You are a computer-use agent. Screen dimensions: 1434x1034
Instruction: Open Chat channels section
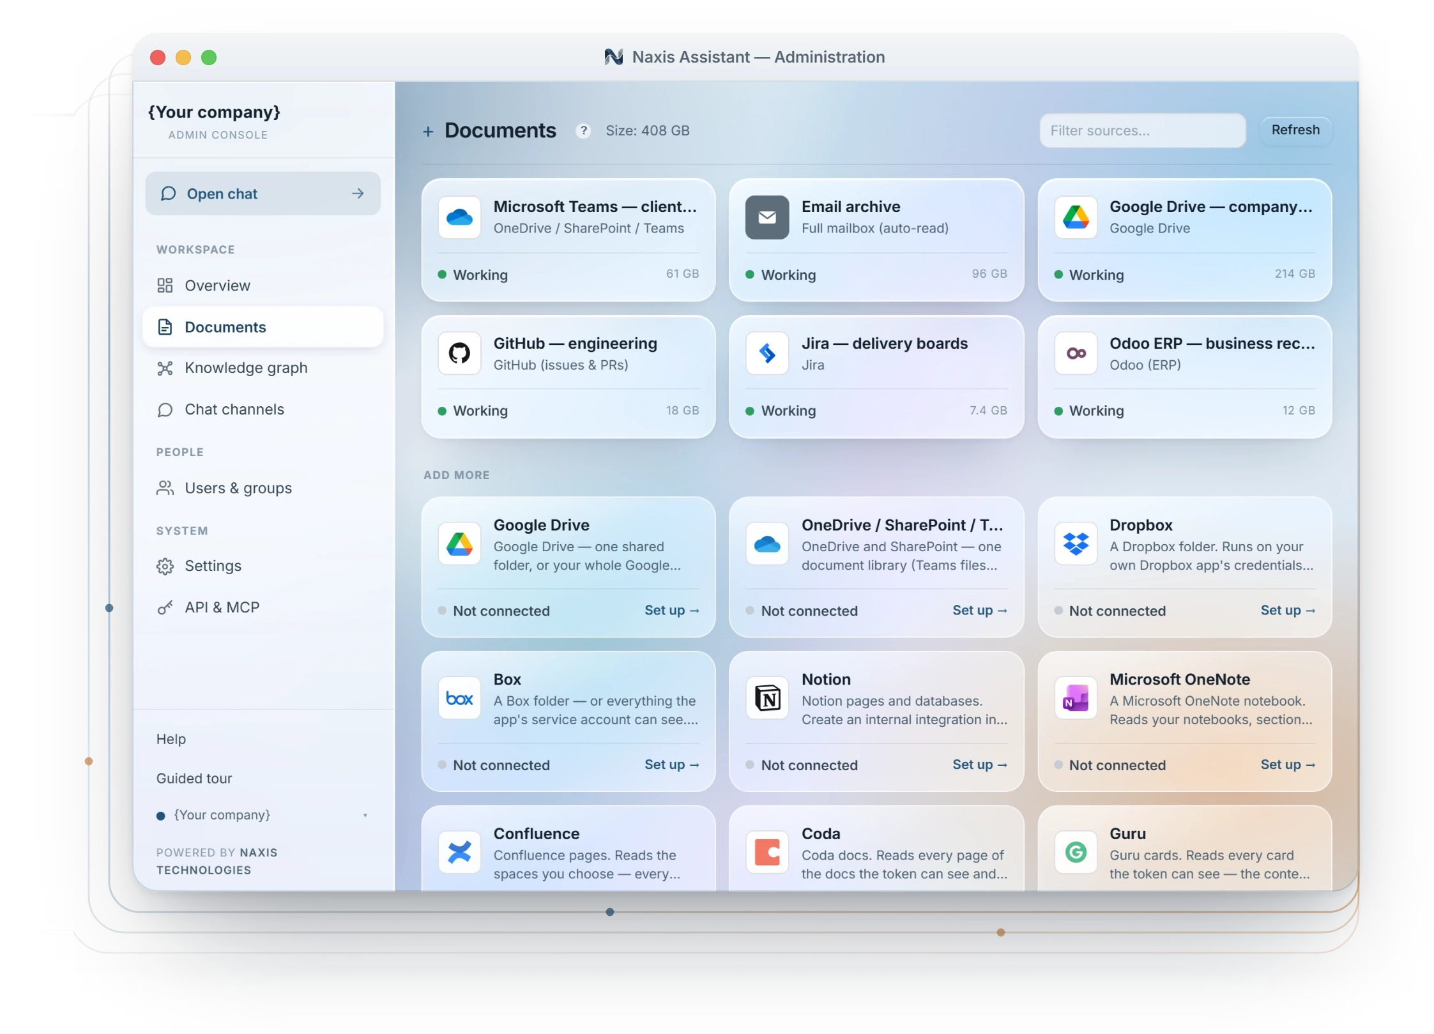(263, 409)
